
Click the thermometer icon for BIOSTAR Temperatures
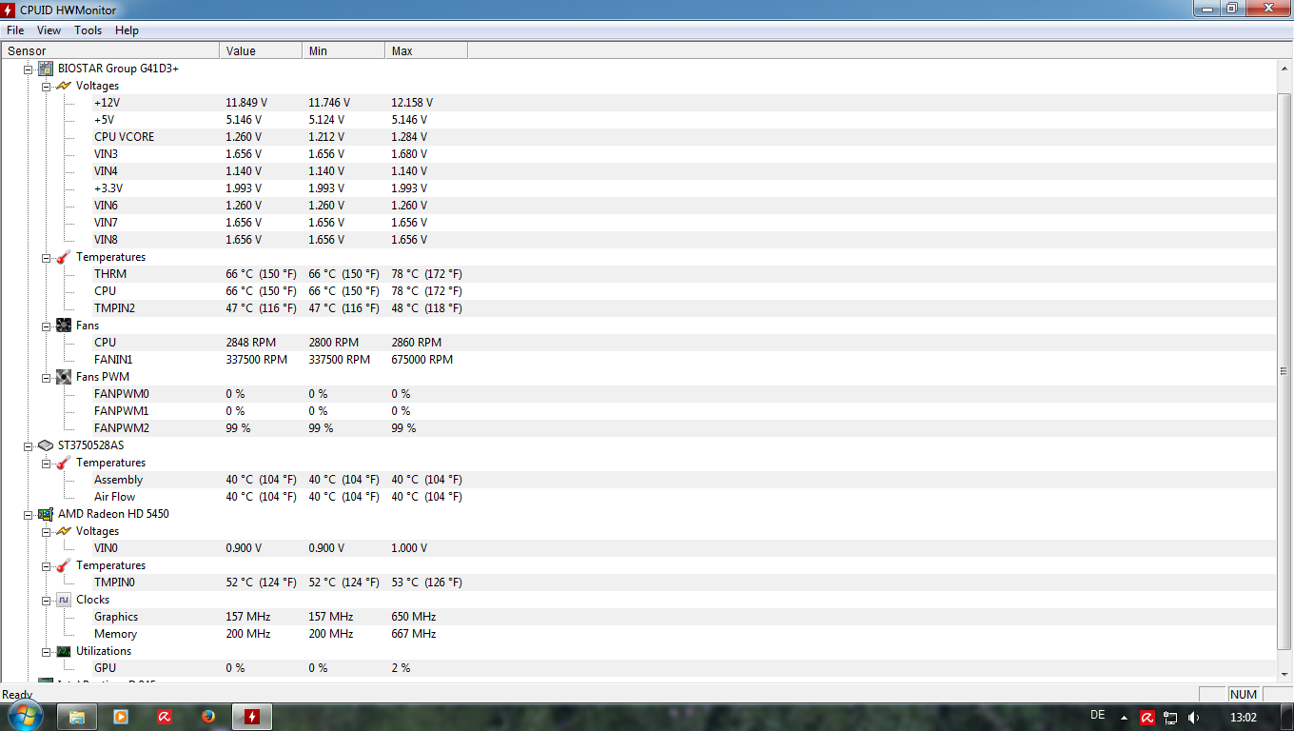pos(64,257)
